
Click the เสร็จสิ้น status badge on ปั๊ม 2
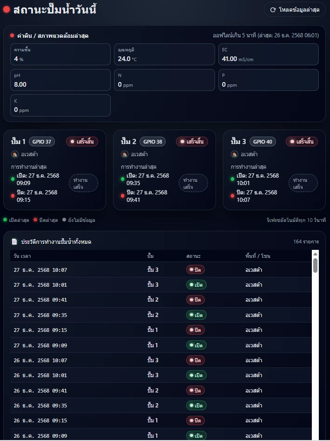pos(192,142)
